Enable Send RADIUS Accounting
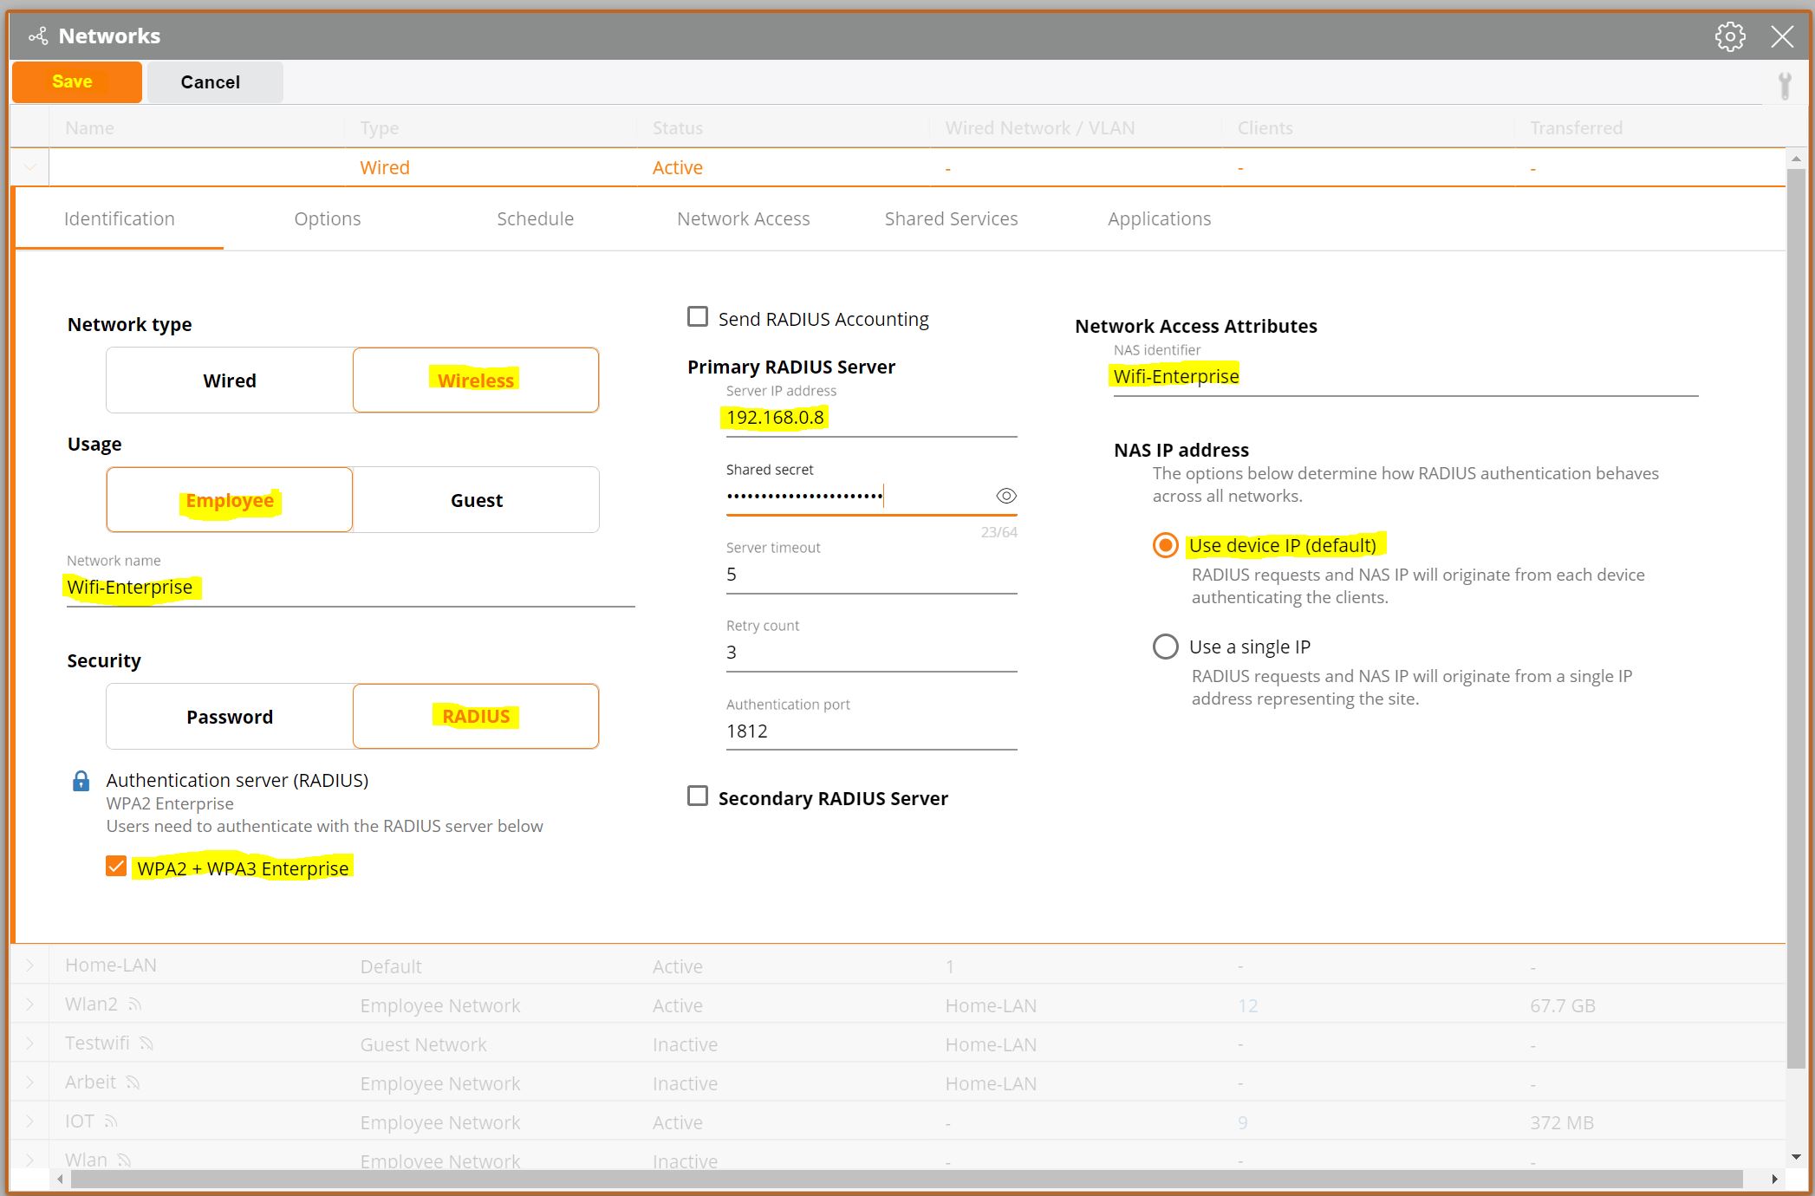Viewport: 1815px width, 1196px height. 697,317
